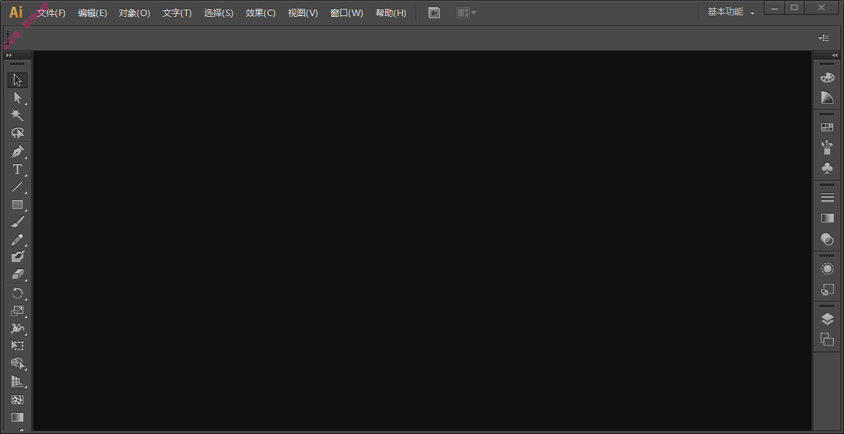Open the Color panel palette icon
The width and height of the screenshot is (844, 434).
[x=827, y=78]
